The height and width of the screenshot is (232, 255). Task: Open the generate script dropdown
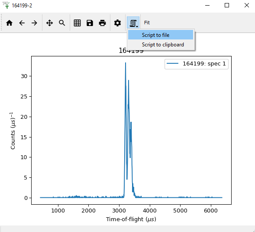pyautogui.click(x=133, y=23)
